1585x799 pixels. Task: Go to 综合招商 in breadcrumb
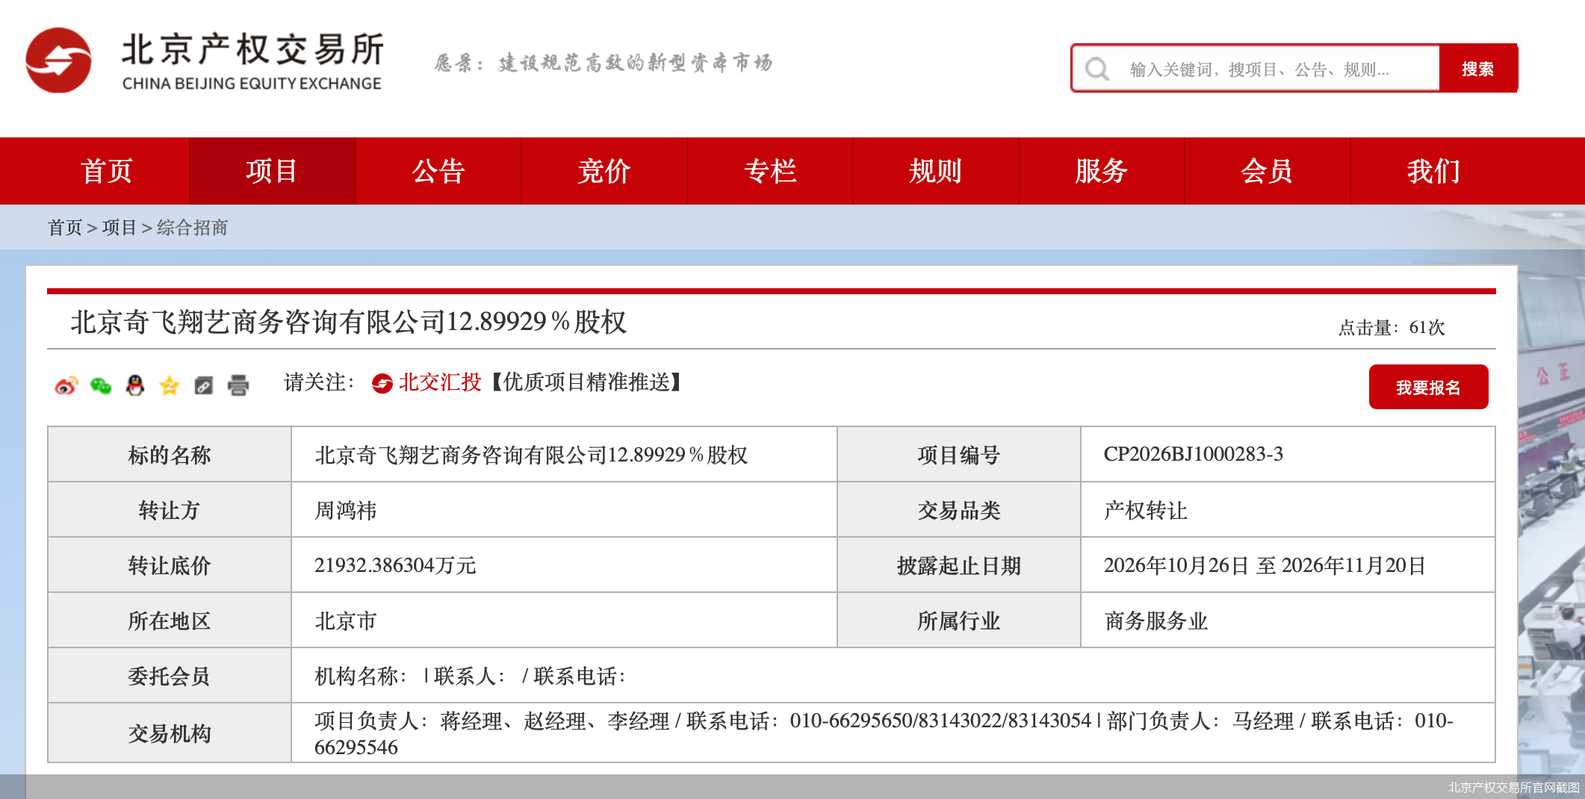pyautogui.click(x=192, y=228)
